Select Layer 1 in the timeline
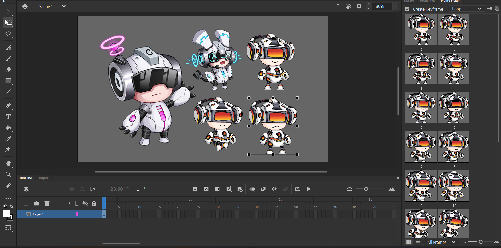 (38, 214)
